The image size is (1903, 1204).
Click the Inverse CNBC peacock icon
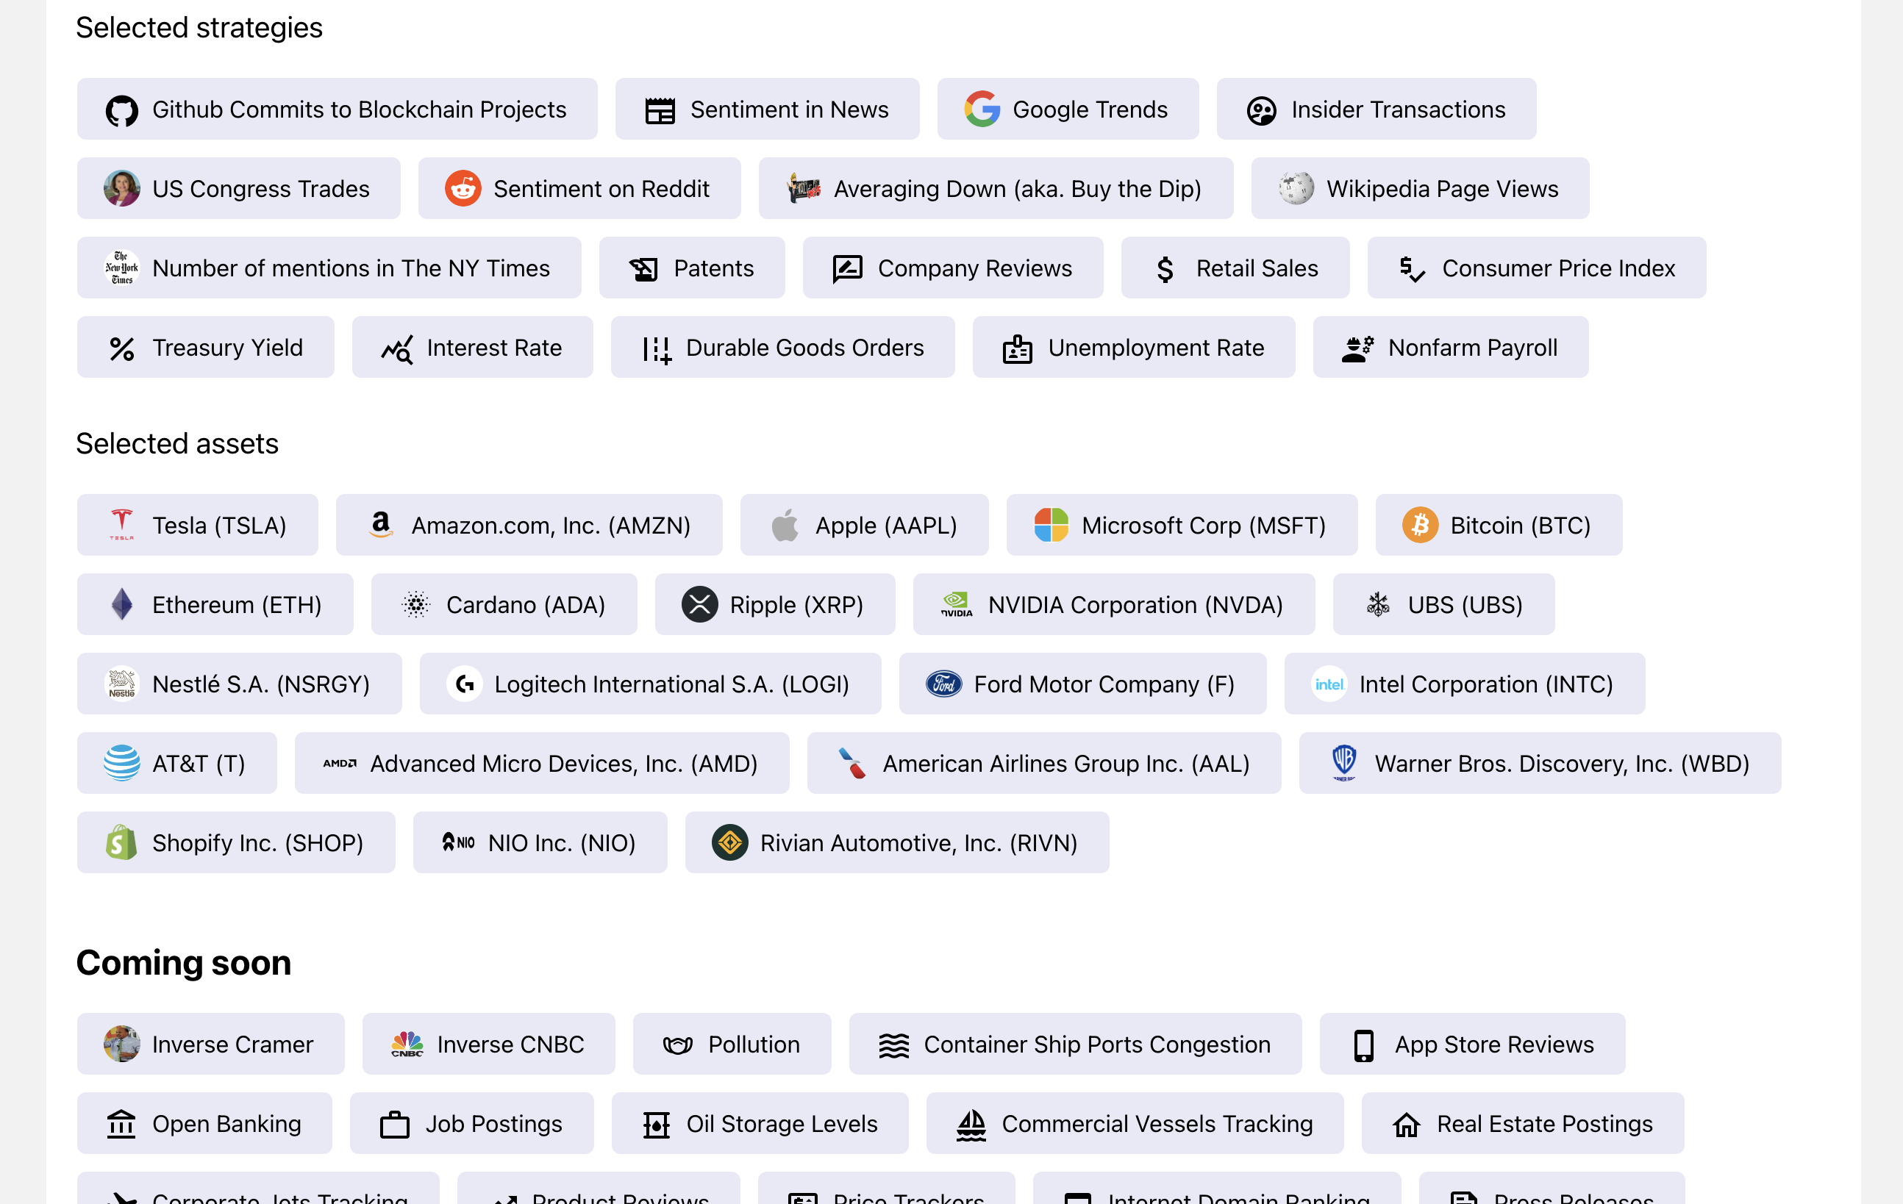pyautogui.click(x=407, y=1044)
